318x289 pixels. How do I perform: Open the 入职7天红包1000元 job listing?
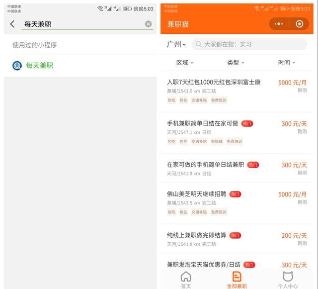[x=237, y=92]
